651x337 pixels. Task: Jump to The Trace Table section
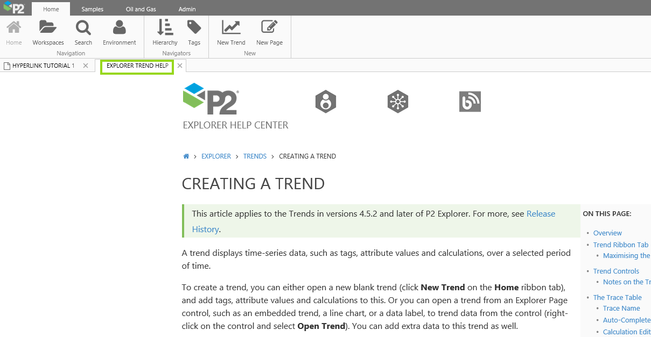(618, 298)
